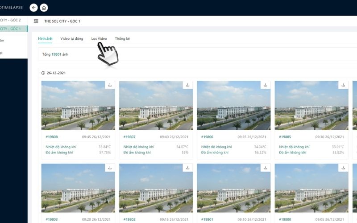Viewport: 357px width, 223px height.
Task: Download image #19802
Action: [x=188, y=168]
